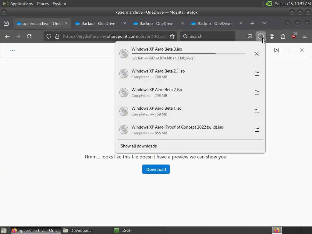Image resolution: width=312 pixels, height=234 pixels.
Task: Click the Proof of Concept disc file icon
Action: (124, 130)
